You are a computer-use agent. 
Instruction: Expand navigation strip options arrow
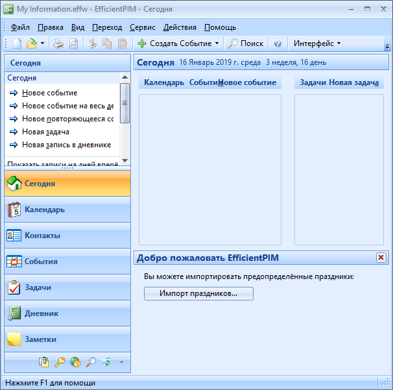click(x=121, y=362)
